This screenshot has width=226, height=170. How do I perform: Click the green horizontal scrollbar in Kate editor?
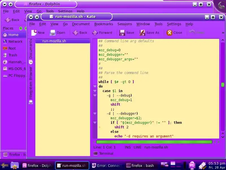pos(154,142)
